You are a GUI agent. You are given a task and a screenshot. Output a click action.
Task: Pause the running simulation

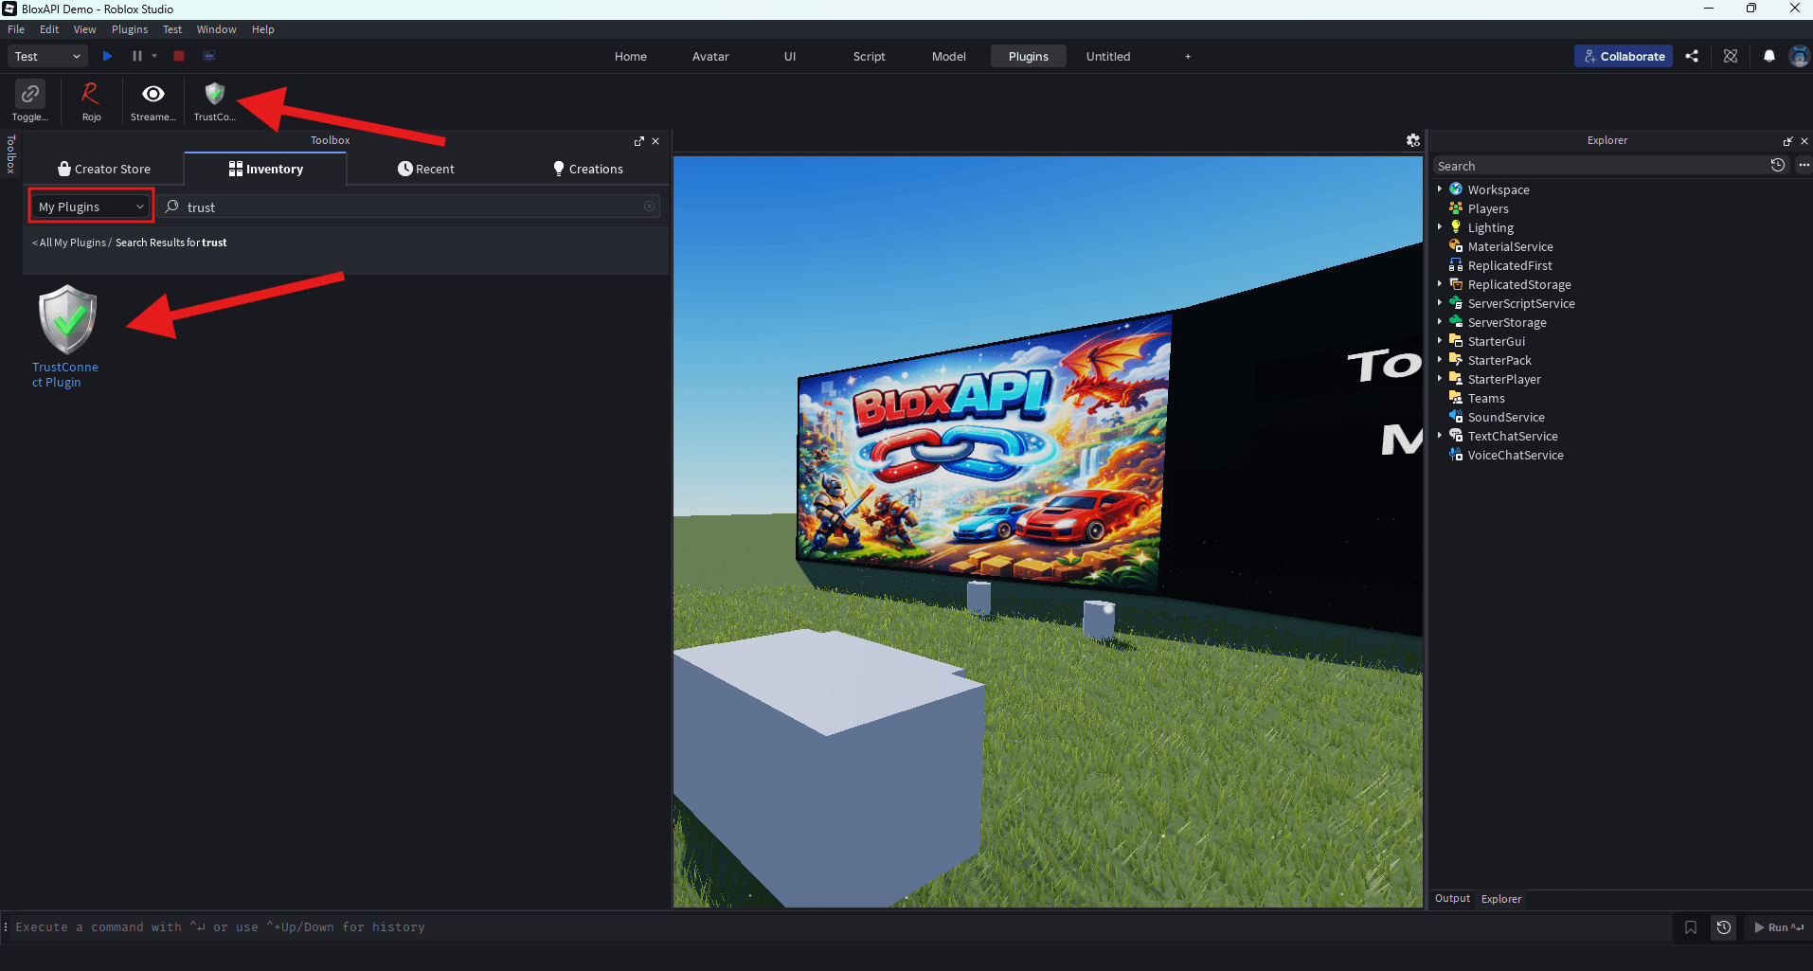pos(135,56)
